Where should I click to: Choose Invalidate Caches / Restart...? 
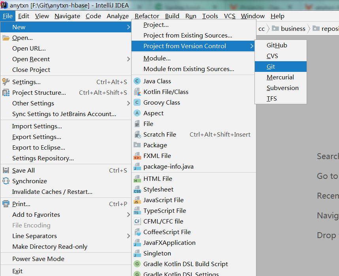(66, 192)
